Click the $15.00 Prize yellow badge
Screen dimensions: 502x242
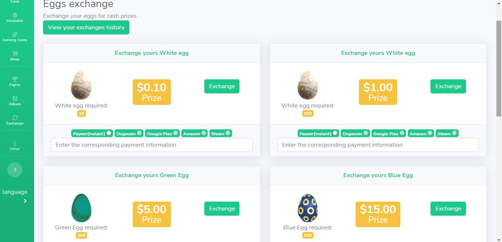tap(378, 214)
